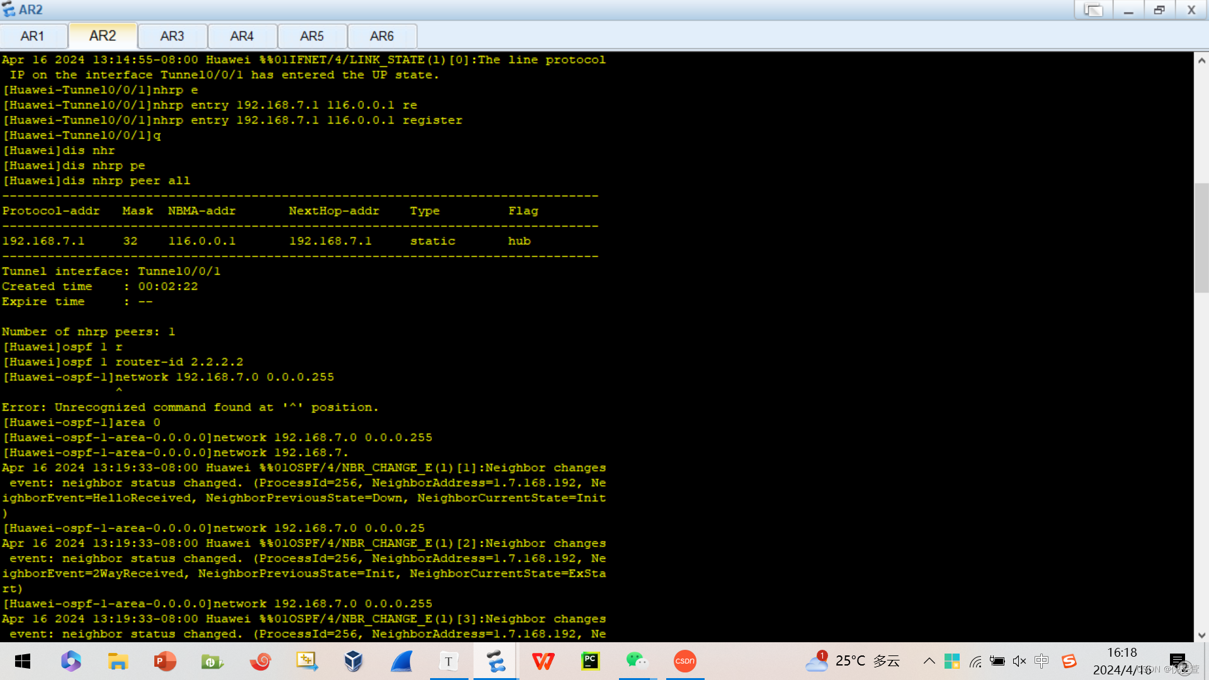Viewport: 1209px width, 680px height.
Task: Click the 'Created time : 00:02:22' line
Action: point(100,286)
